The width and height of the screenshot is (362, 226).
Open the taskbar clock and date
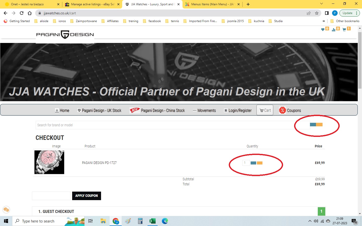[340, 221]
